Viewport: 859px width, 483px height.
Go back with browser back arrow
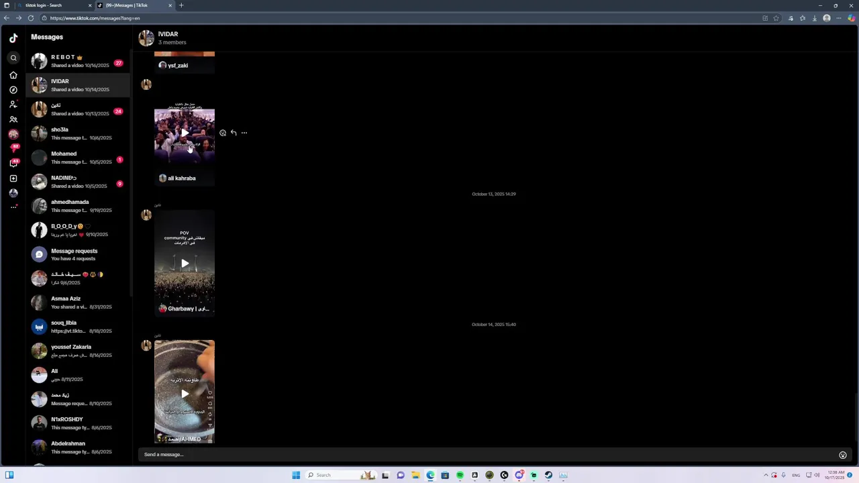[7, 18]
